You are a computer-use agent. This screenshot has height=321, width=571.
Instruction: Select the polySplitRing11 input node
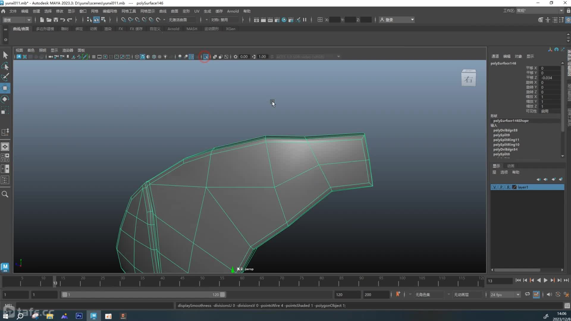[x=506, y=140]
